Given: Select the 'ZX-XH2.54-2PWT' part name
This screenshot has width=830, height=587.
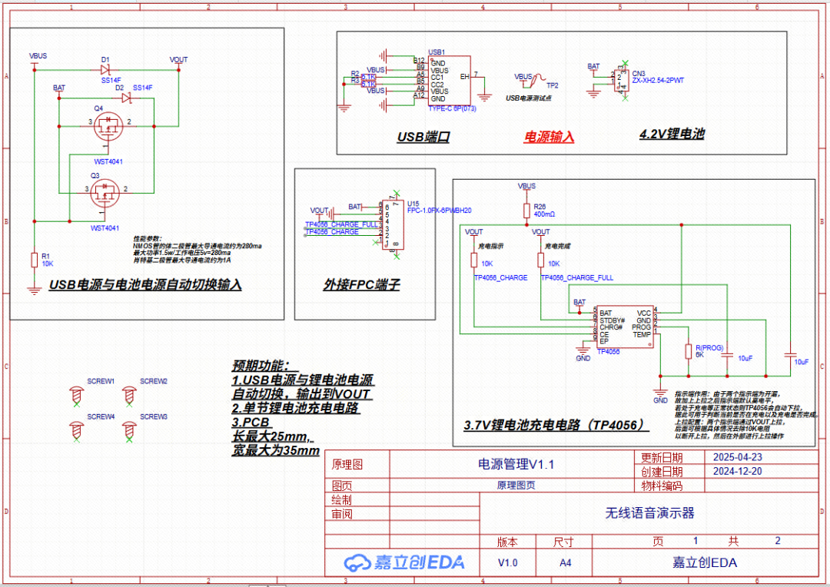Looking at the screenshot, I should 658,81.
